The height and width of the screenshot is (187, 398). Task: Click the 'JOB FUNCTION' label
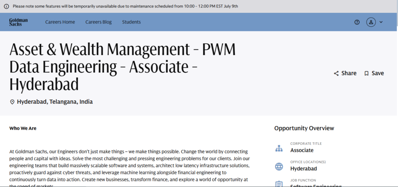click(x=303, y=180)
